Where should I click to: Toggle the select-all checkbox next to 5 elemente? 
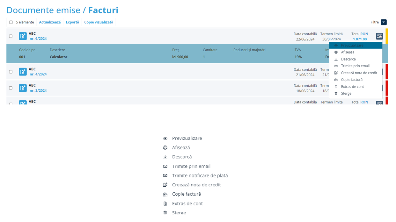tap(11, 22)
